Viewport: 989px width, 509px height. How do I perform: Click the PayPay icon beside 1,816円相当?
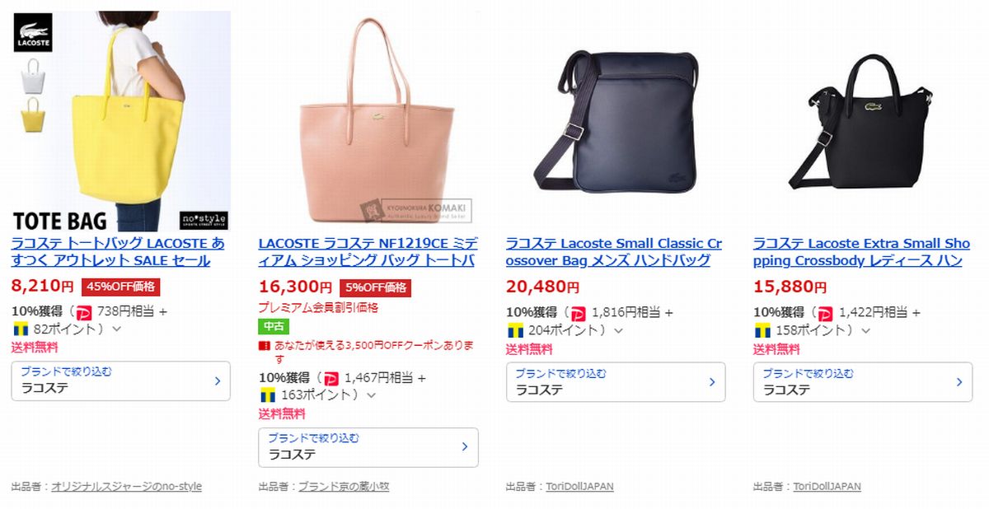(579, 313)
